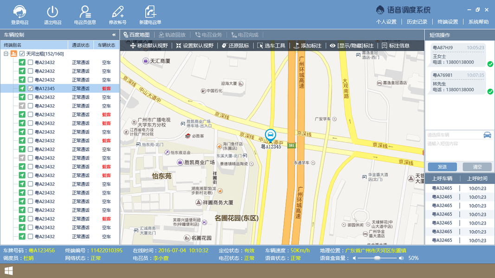Activate the 选车工具 selection tool
The image size is (495, 278).
[x=271, y=46]
